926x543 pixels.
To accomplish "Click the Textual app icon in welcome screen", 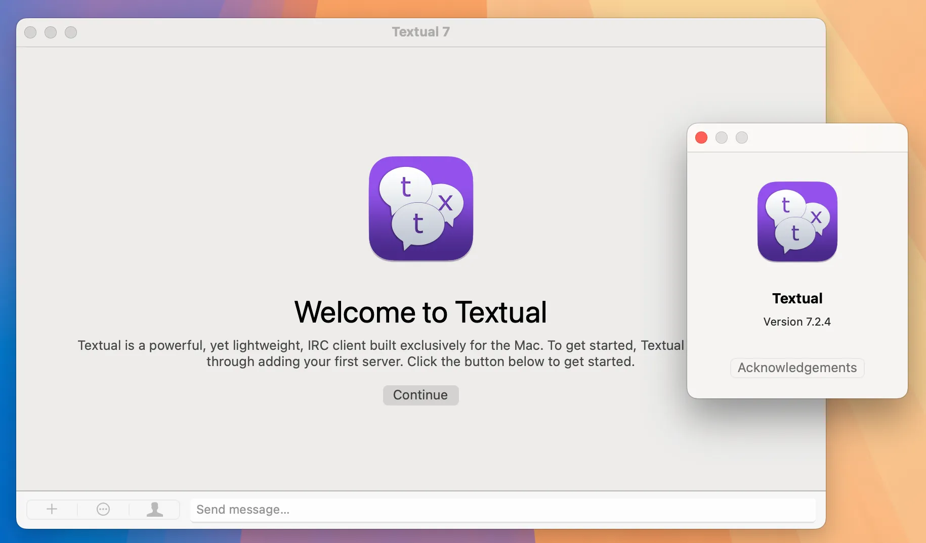I will 421,208.
